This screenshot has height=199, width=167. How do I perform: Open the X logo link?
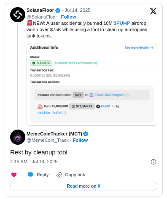153,11
